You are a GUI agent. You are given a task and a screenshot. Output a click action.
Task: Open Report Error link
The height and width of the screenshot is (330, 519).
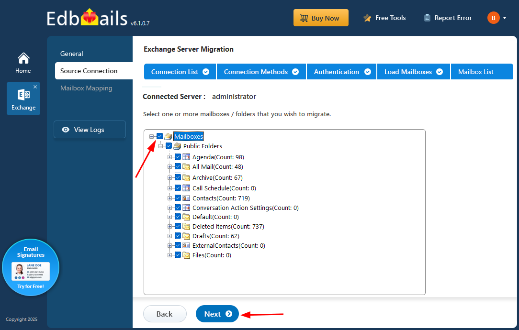coord(448,18)
